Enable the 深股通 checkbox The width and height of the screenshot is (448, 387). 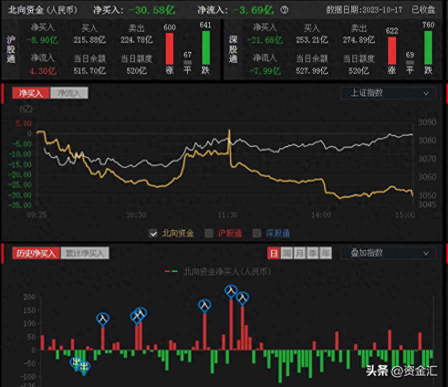(257, 233)
